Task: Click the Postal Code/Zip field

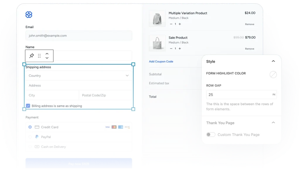Action: coord(105,95)
